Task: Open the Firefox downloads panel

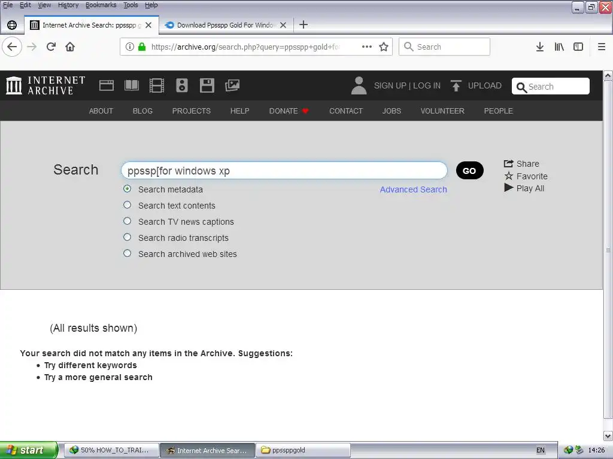Action: (540, 47)
